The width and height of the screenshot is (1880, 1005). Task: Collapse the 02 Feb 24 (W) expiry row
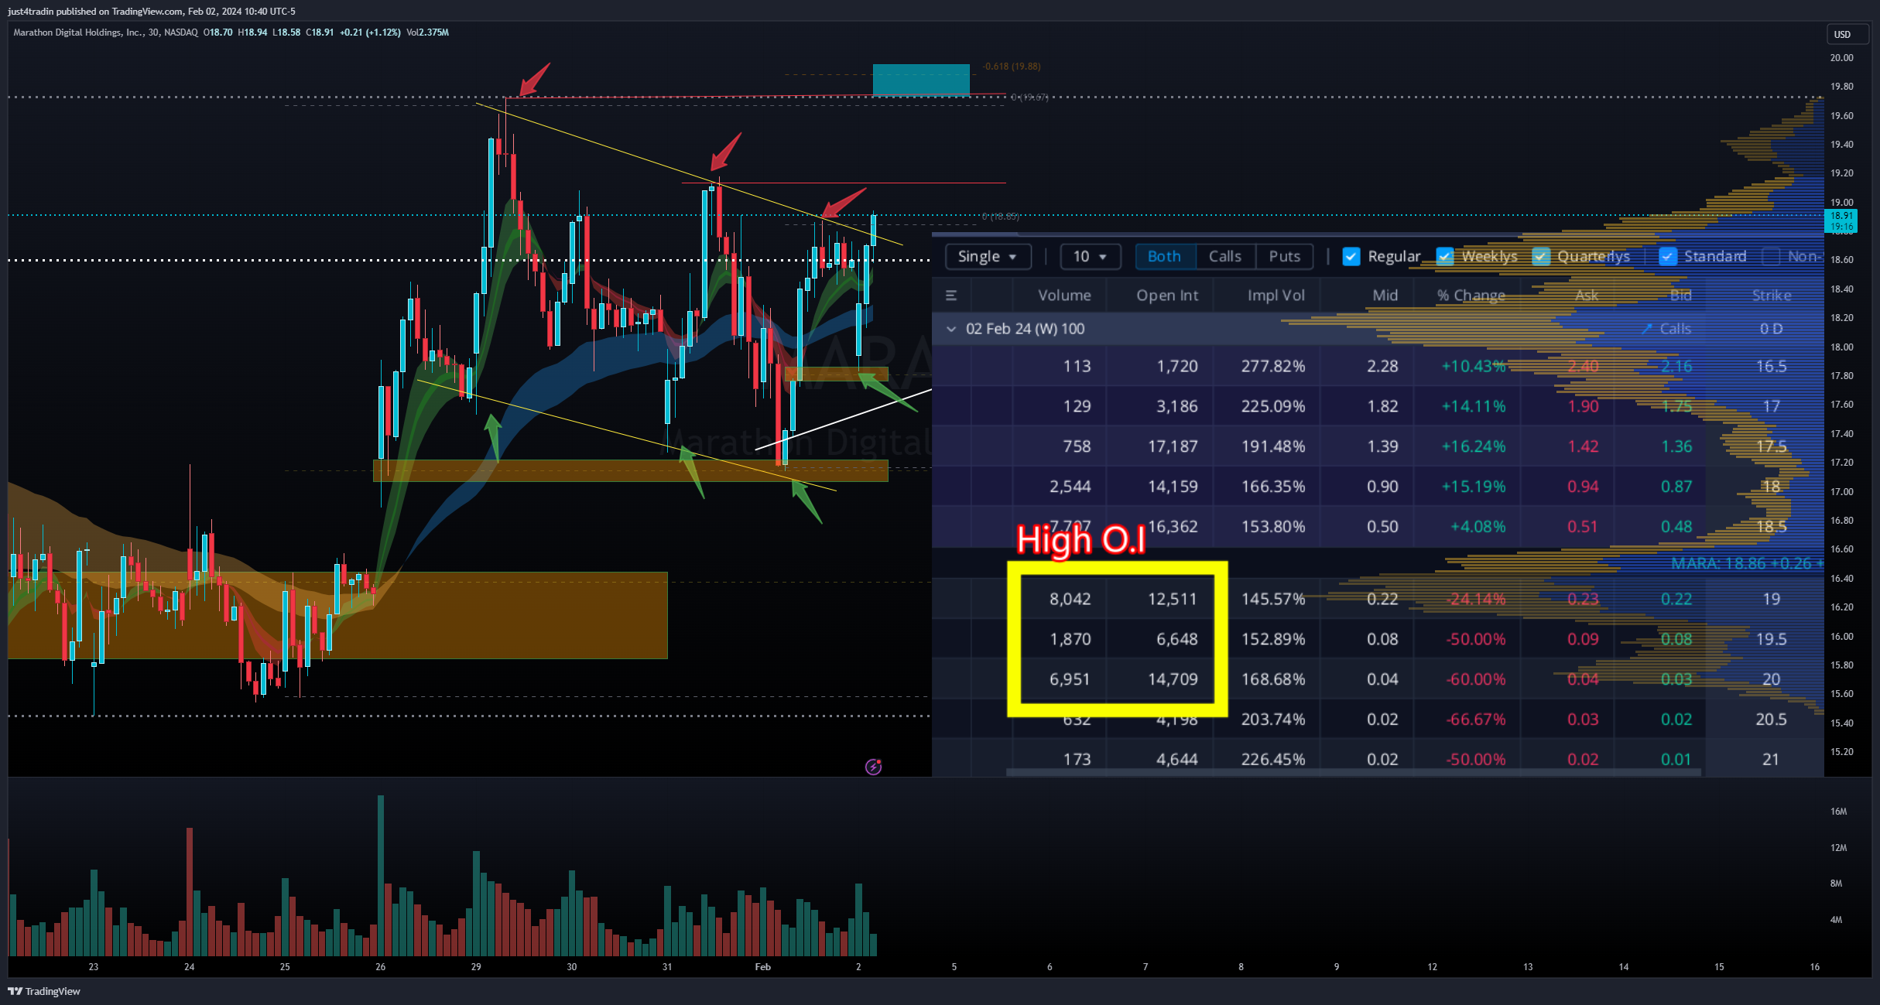(951, 329)
